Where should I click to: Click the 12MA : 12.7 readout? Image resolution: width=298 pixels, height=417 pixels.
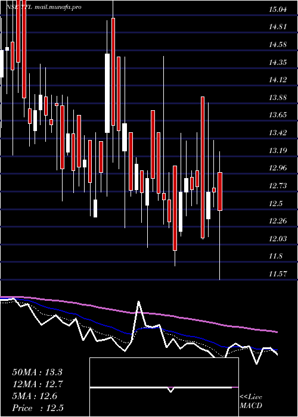point(37,384)
